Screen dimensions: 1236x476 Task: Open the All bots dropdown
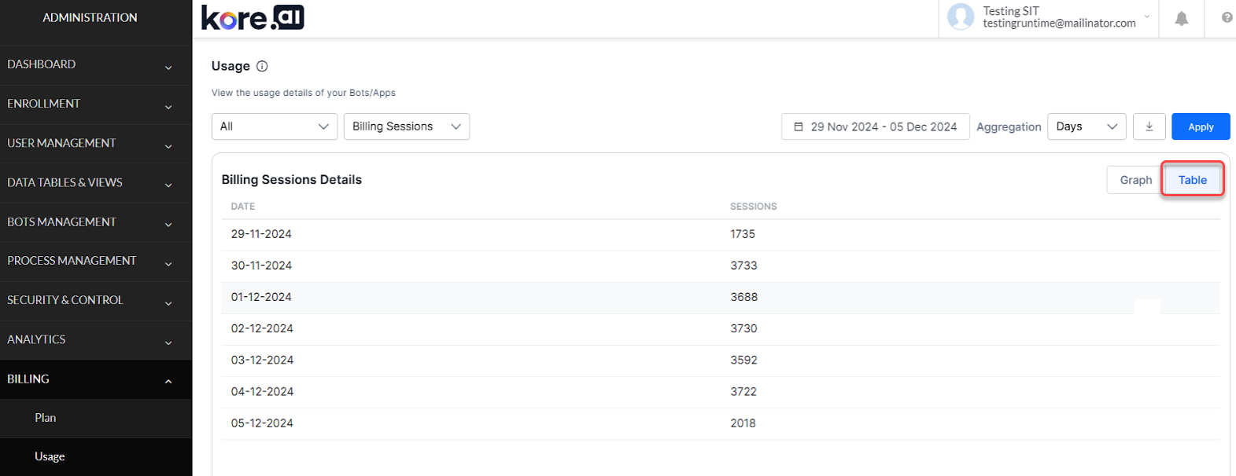point(274,126)
